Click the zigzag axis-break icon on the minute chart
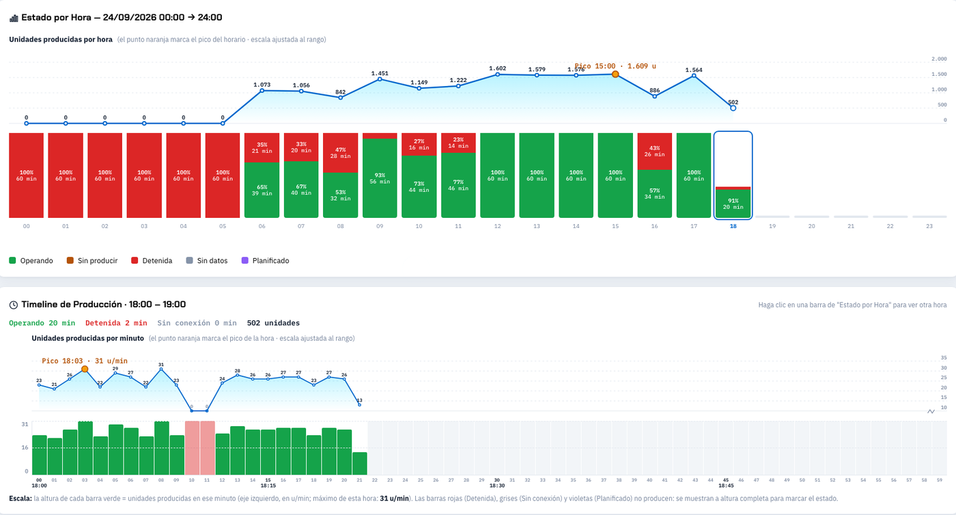The width and height of the screenshot is (956, 515). 931,411
